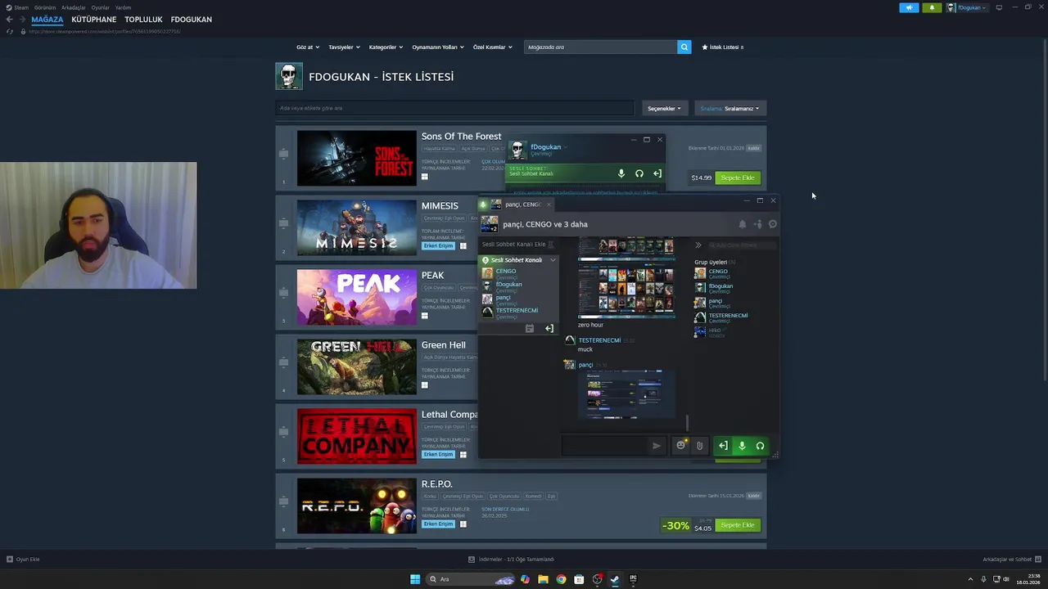Open Arkadaşlar ve Sohbet at bottom right
Viewport: 1048px width, 589px height.
[x=1012, y=560]
